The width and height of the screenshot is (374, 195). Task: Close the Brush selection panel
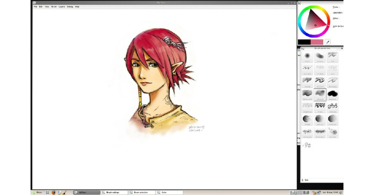pos(342,48)
